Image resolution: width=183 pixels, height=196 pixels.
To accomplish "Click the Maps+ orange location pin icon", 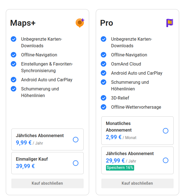I will coord(79,23).
